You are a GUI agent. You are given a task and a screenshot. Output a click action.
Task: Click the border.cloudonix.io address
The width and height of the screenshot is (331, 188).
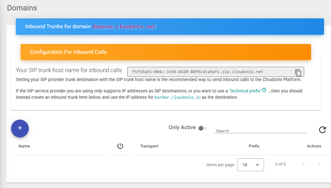pos(178,97)
